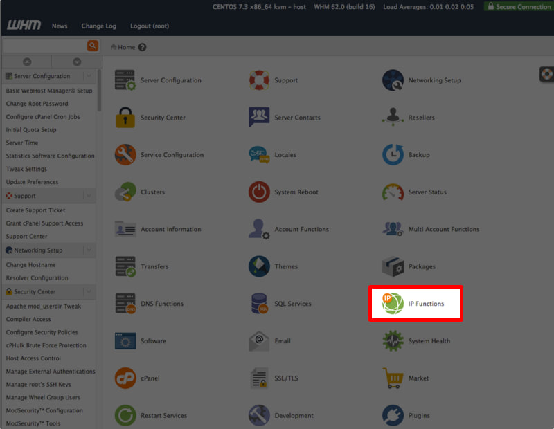The height and width of the screenshot is (429, 554).
Task: Open the Restart Services icon
Action: click(x=125, y=415)
